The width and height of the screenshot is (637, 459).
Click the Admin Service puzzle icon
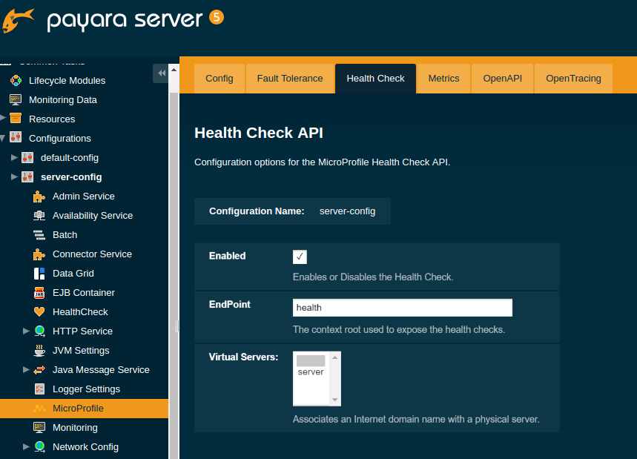coord(39,197)
